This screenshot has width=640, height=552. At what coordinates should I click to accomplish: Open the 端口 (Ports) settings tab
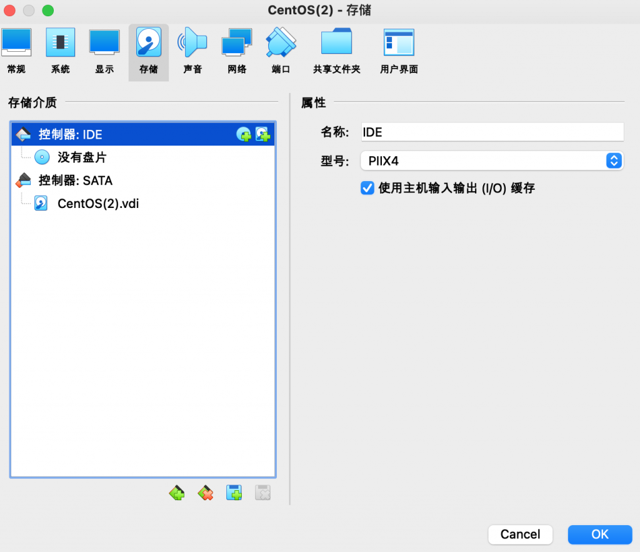coord(281,52)
